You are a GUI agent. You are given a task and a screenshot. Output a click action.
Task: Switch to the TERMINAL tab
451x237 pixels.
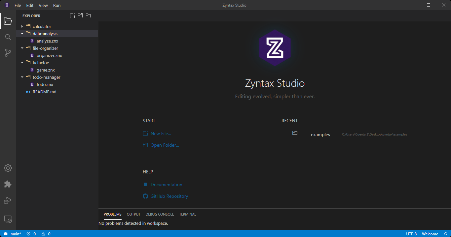click(x=187, y=214)
